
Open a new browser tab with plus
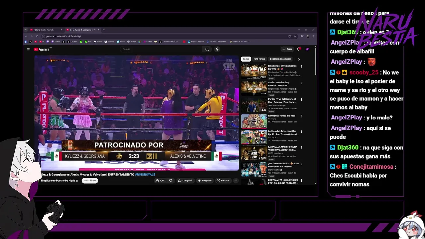click(104, 30)
